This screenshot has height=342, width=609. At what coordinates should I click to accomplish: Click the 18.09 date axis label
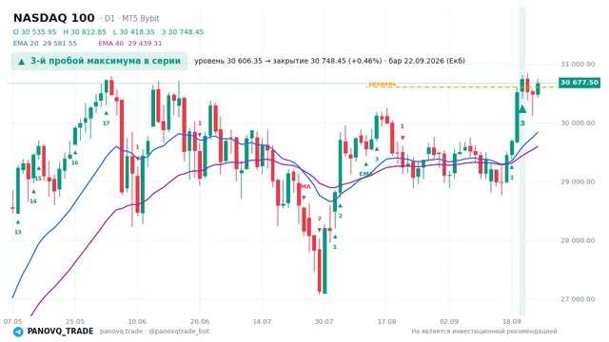[x=512, y=321]
